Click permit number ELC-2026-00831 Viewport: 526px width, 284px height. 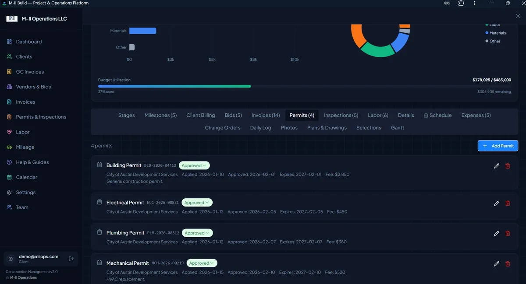click(163, 203)
